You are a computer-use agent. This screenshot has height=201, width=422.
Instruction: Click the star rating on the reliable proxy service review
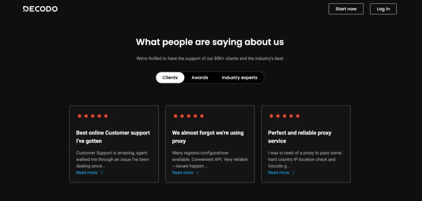click(285, 116)
